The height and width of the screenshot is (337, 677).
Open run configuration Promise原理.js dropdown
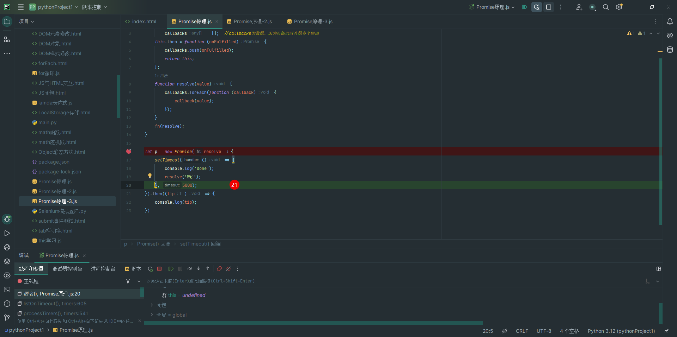tap(492, 7)
